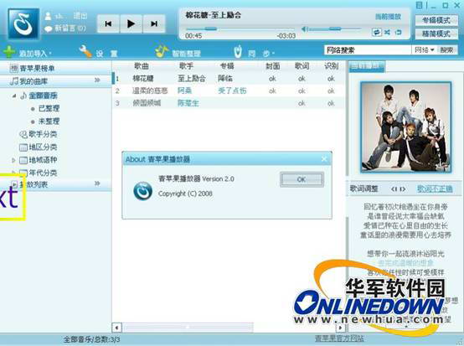Expand 播放列表 with its double chevron
464x346 pixels.
(97, 183)
